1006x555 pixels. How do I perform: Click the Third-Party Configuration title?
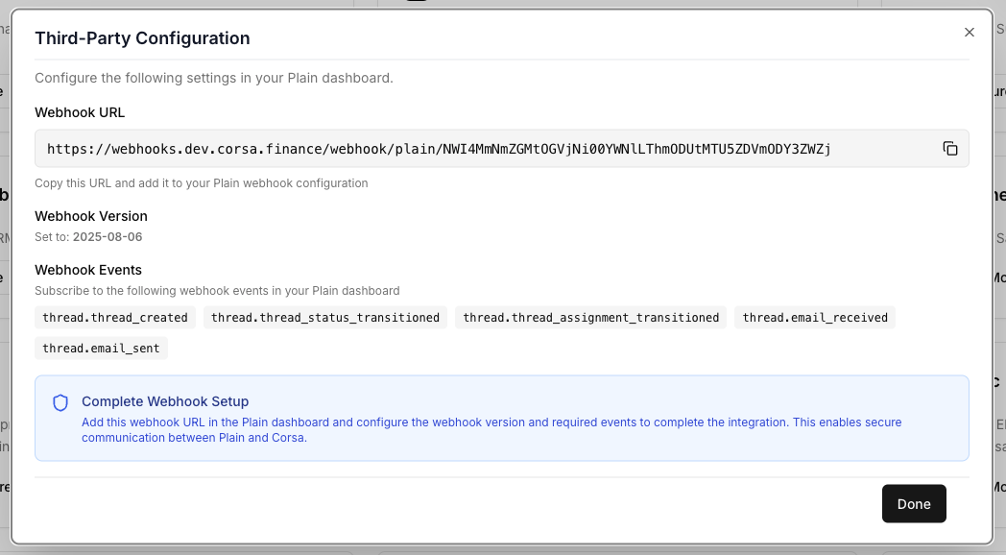click(x=142, y=38)
